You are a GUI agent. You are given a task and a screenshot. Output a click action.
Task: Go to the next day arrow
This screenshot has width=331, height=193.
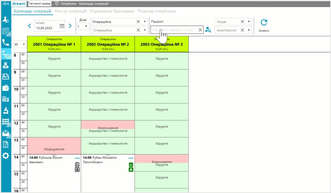click(x=70, y=26)
